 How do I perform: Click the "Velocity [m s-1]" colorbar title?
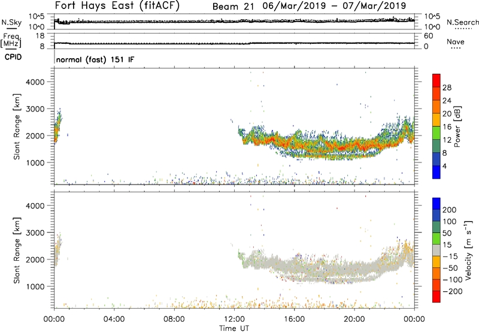pos(468,250)
